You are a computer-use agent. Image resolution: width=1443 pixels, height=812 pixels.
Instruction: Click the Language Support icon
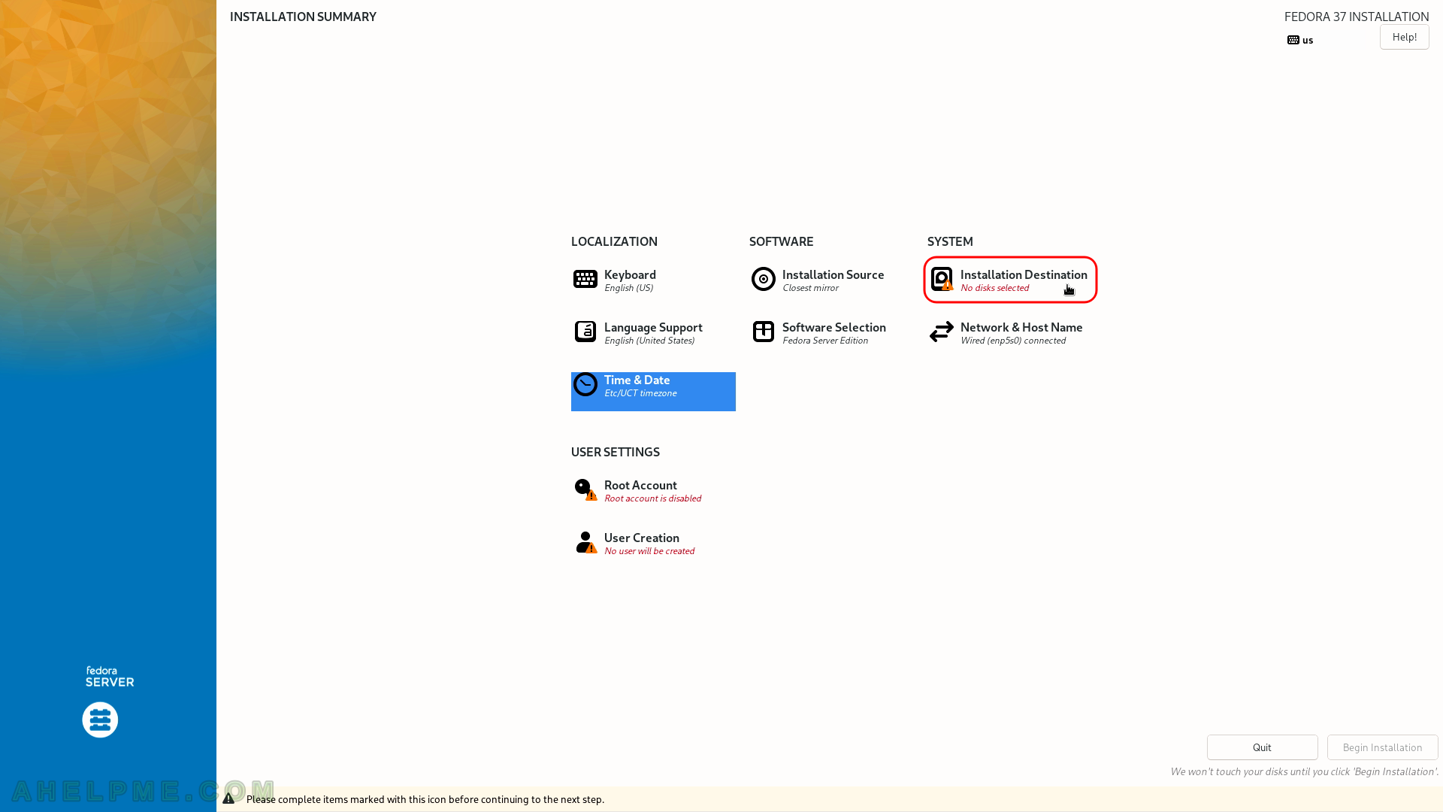point(585,332)
